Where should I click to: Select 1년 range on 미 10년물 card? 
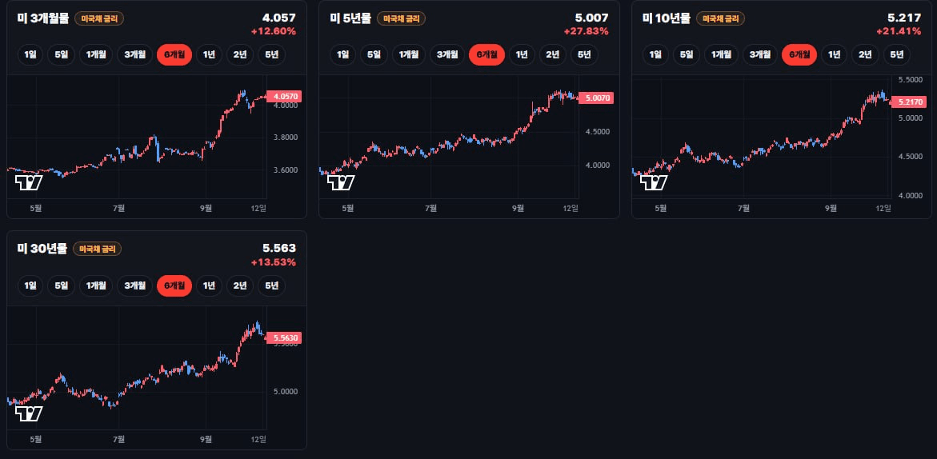click(835, 55)
